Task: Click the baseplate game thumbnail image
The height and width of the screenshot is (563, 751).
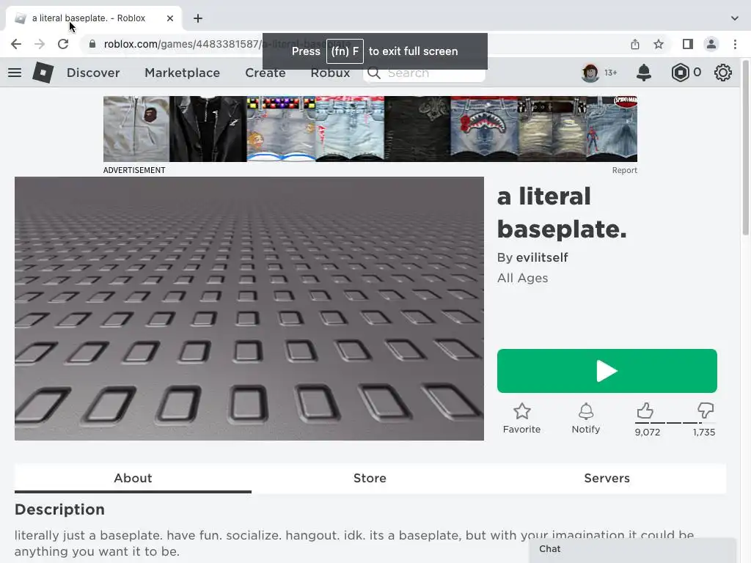Action: pos(249,309)
